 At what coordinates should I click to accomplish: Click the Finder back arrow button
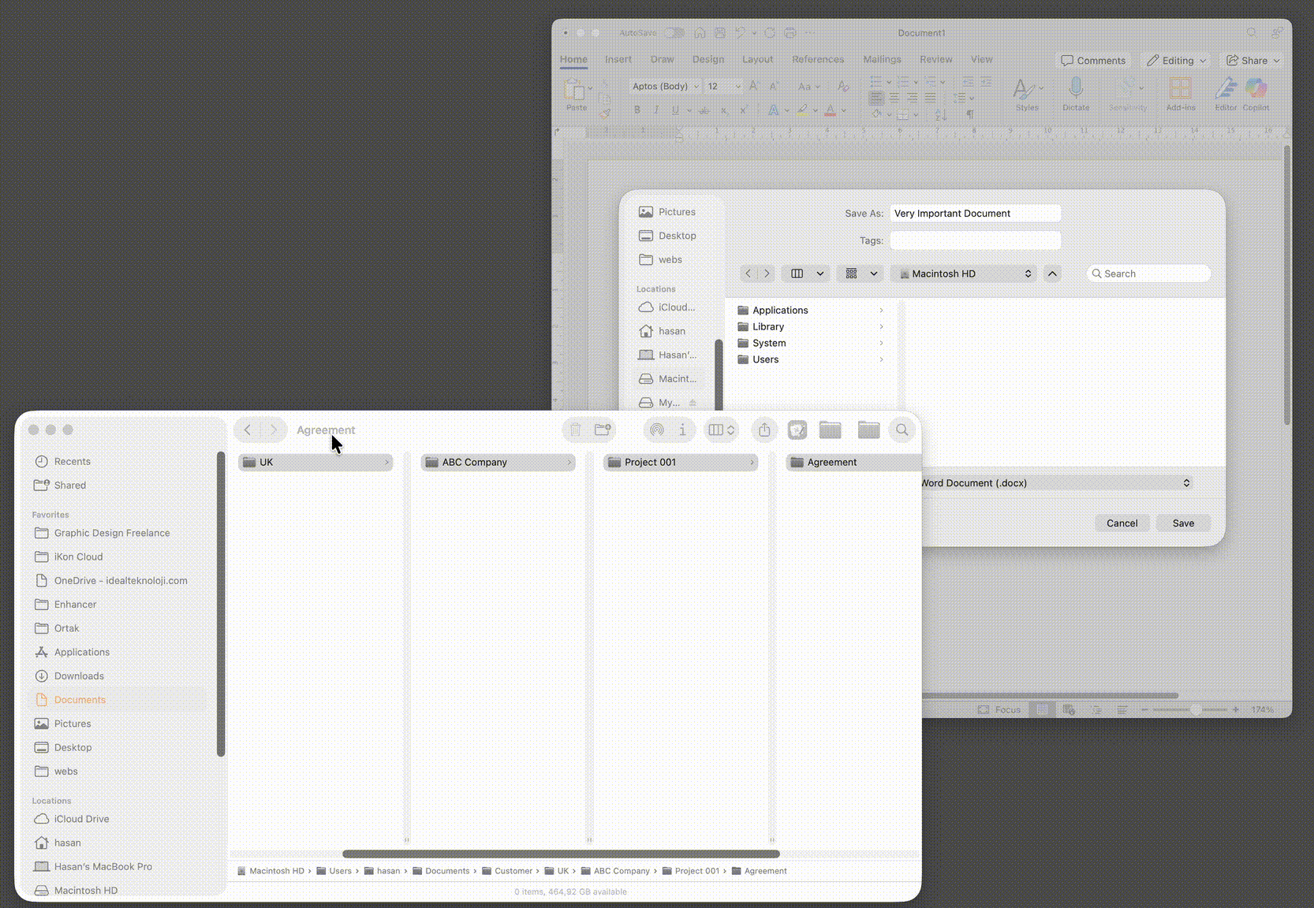pyautogui.click(x=248, y=430)
